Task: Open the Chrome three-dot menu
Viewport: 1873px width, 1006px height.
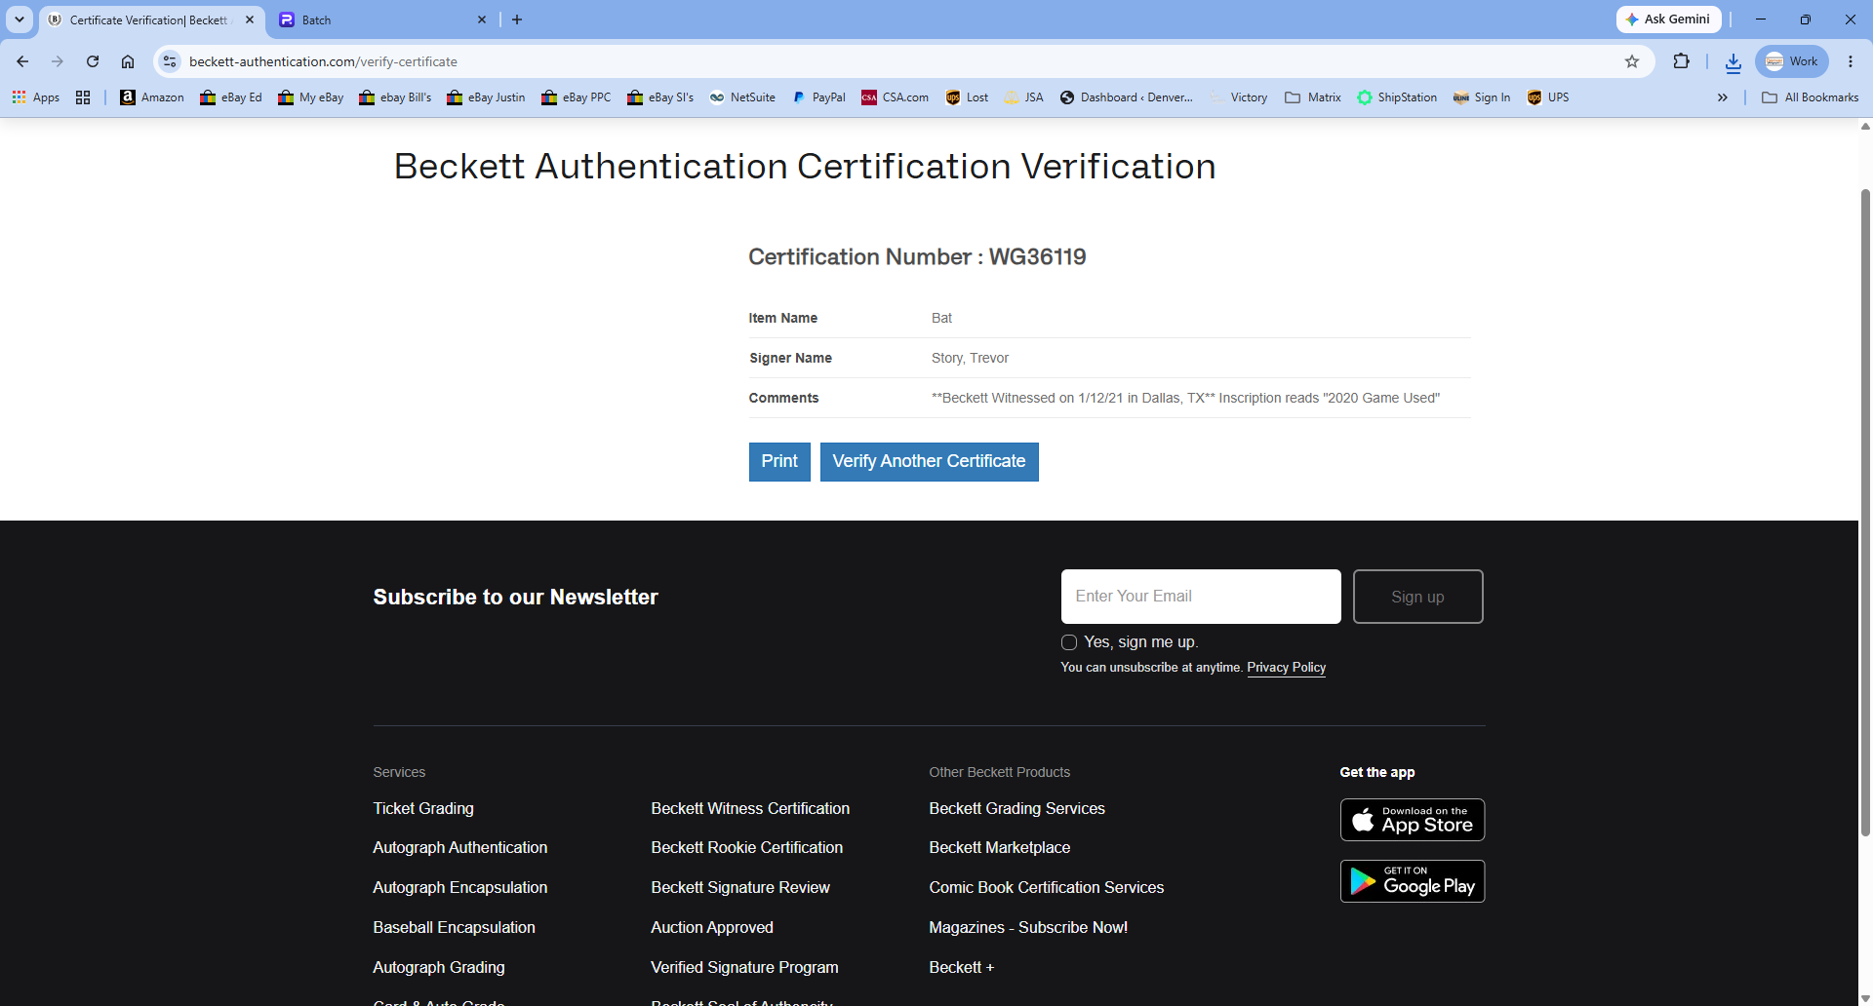Action: [x=1851, y=61]
